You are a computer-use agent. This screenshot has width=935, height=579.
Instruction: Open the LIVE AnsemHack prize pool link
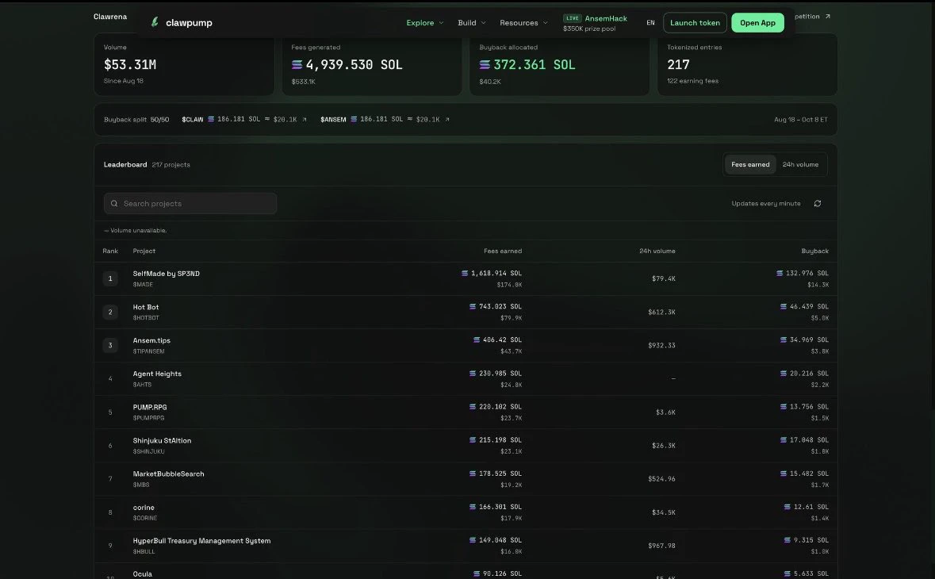595,23
